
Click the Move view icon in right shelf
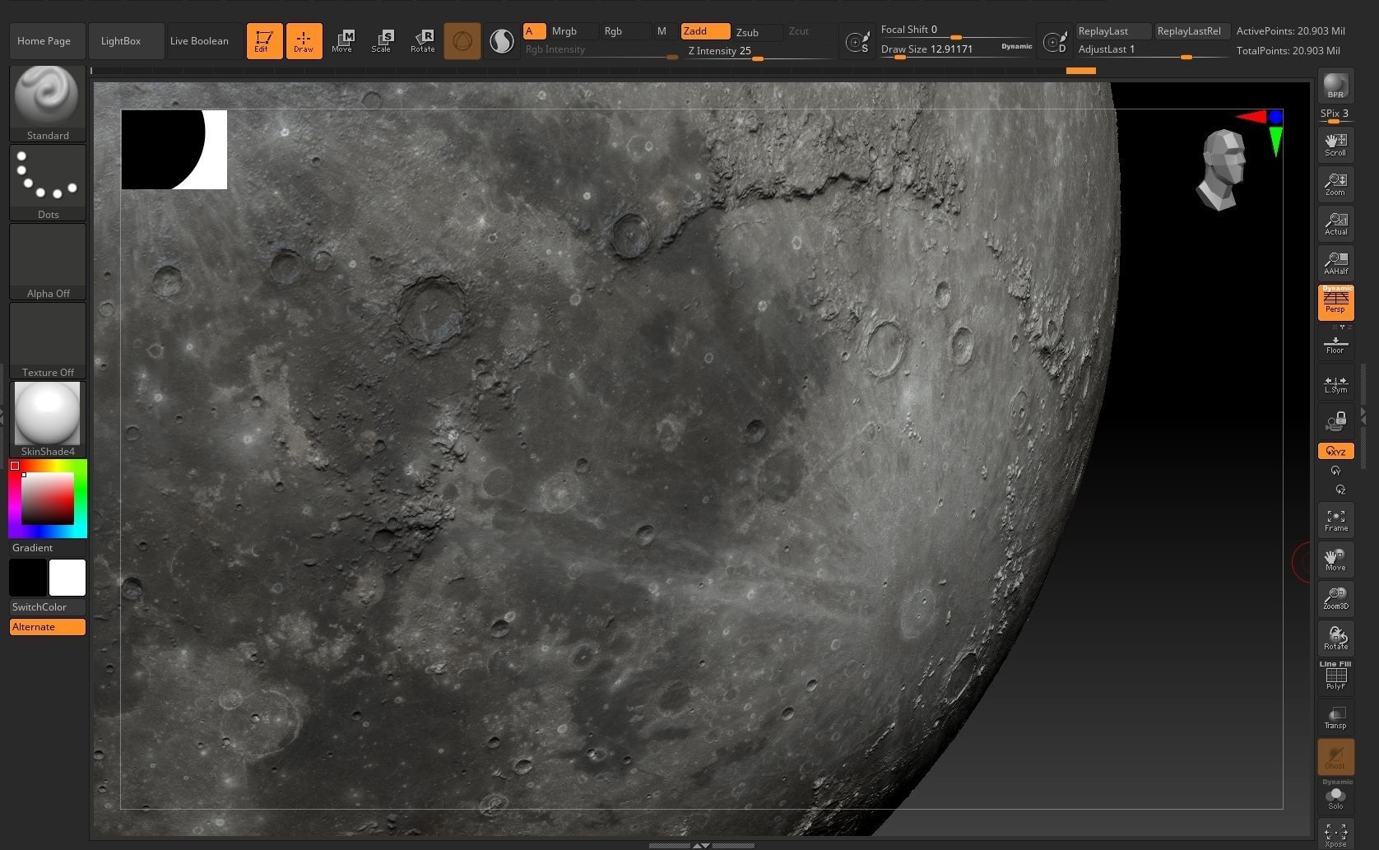(x=1335, y=559)
